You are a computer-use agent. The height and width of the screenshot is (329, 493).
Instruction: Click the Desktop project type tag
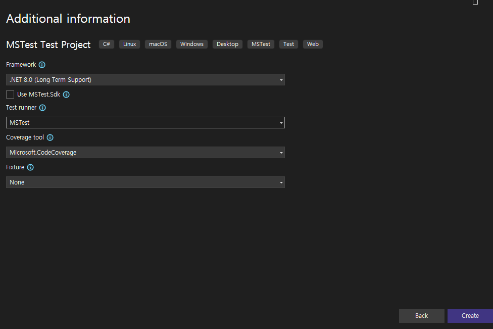(227, 44)
